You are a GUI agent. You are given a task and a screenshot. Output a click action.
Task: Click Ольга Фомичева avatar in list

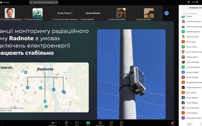[183, 108]
